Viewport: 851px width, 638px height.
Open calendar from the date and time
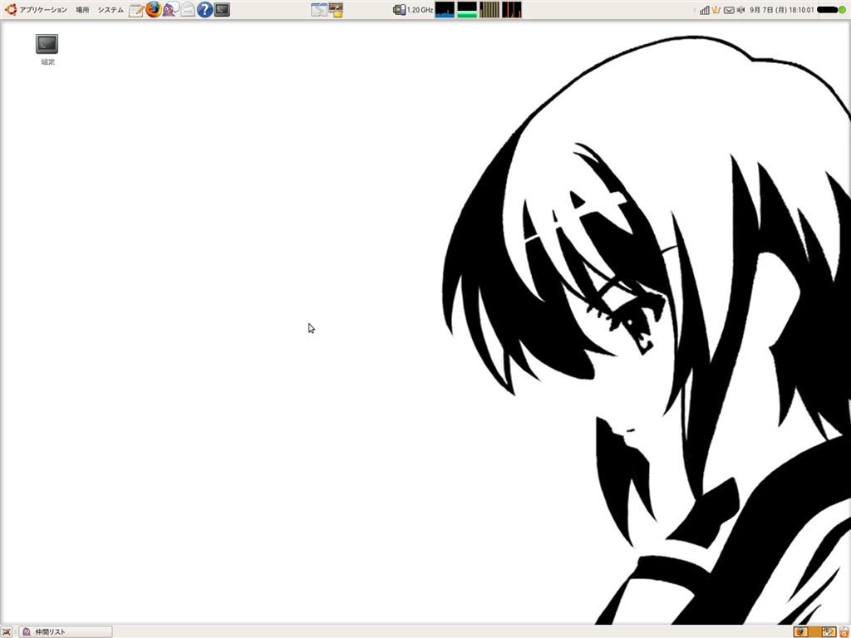click(x=781, y=10)
